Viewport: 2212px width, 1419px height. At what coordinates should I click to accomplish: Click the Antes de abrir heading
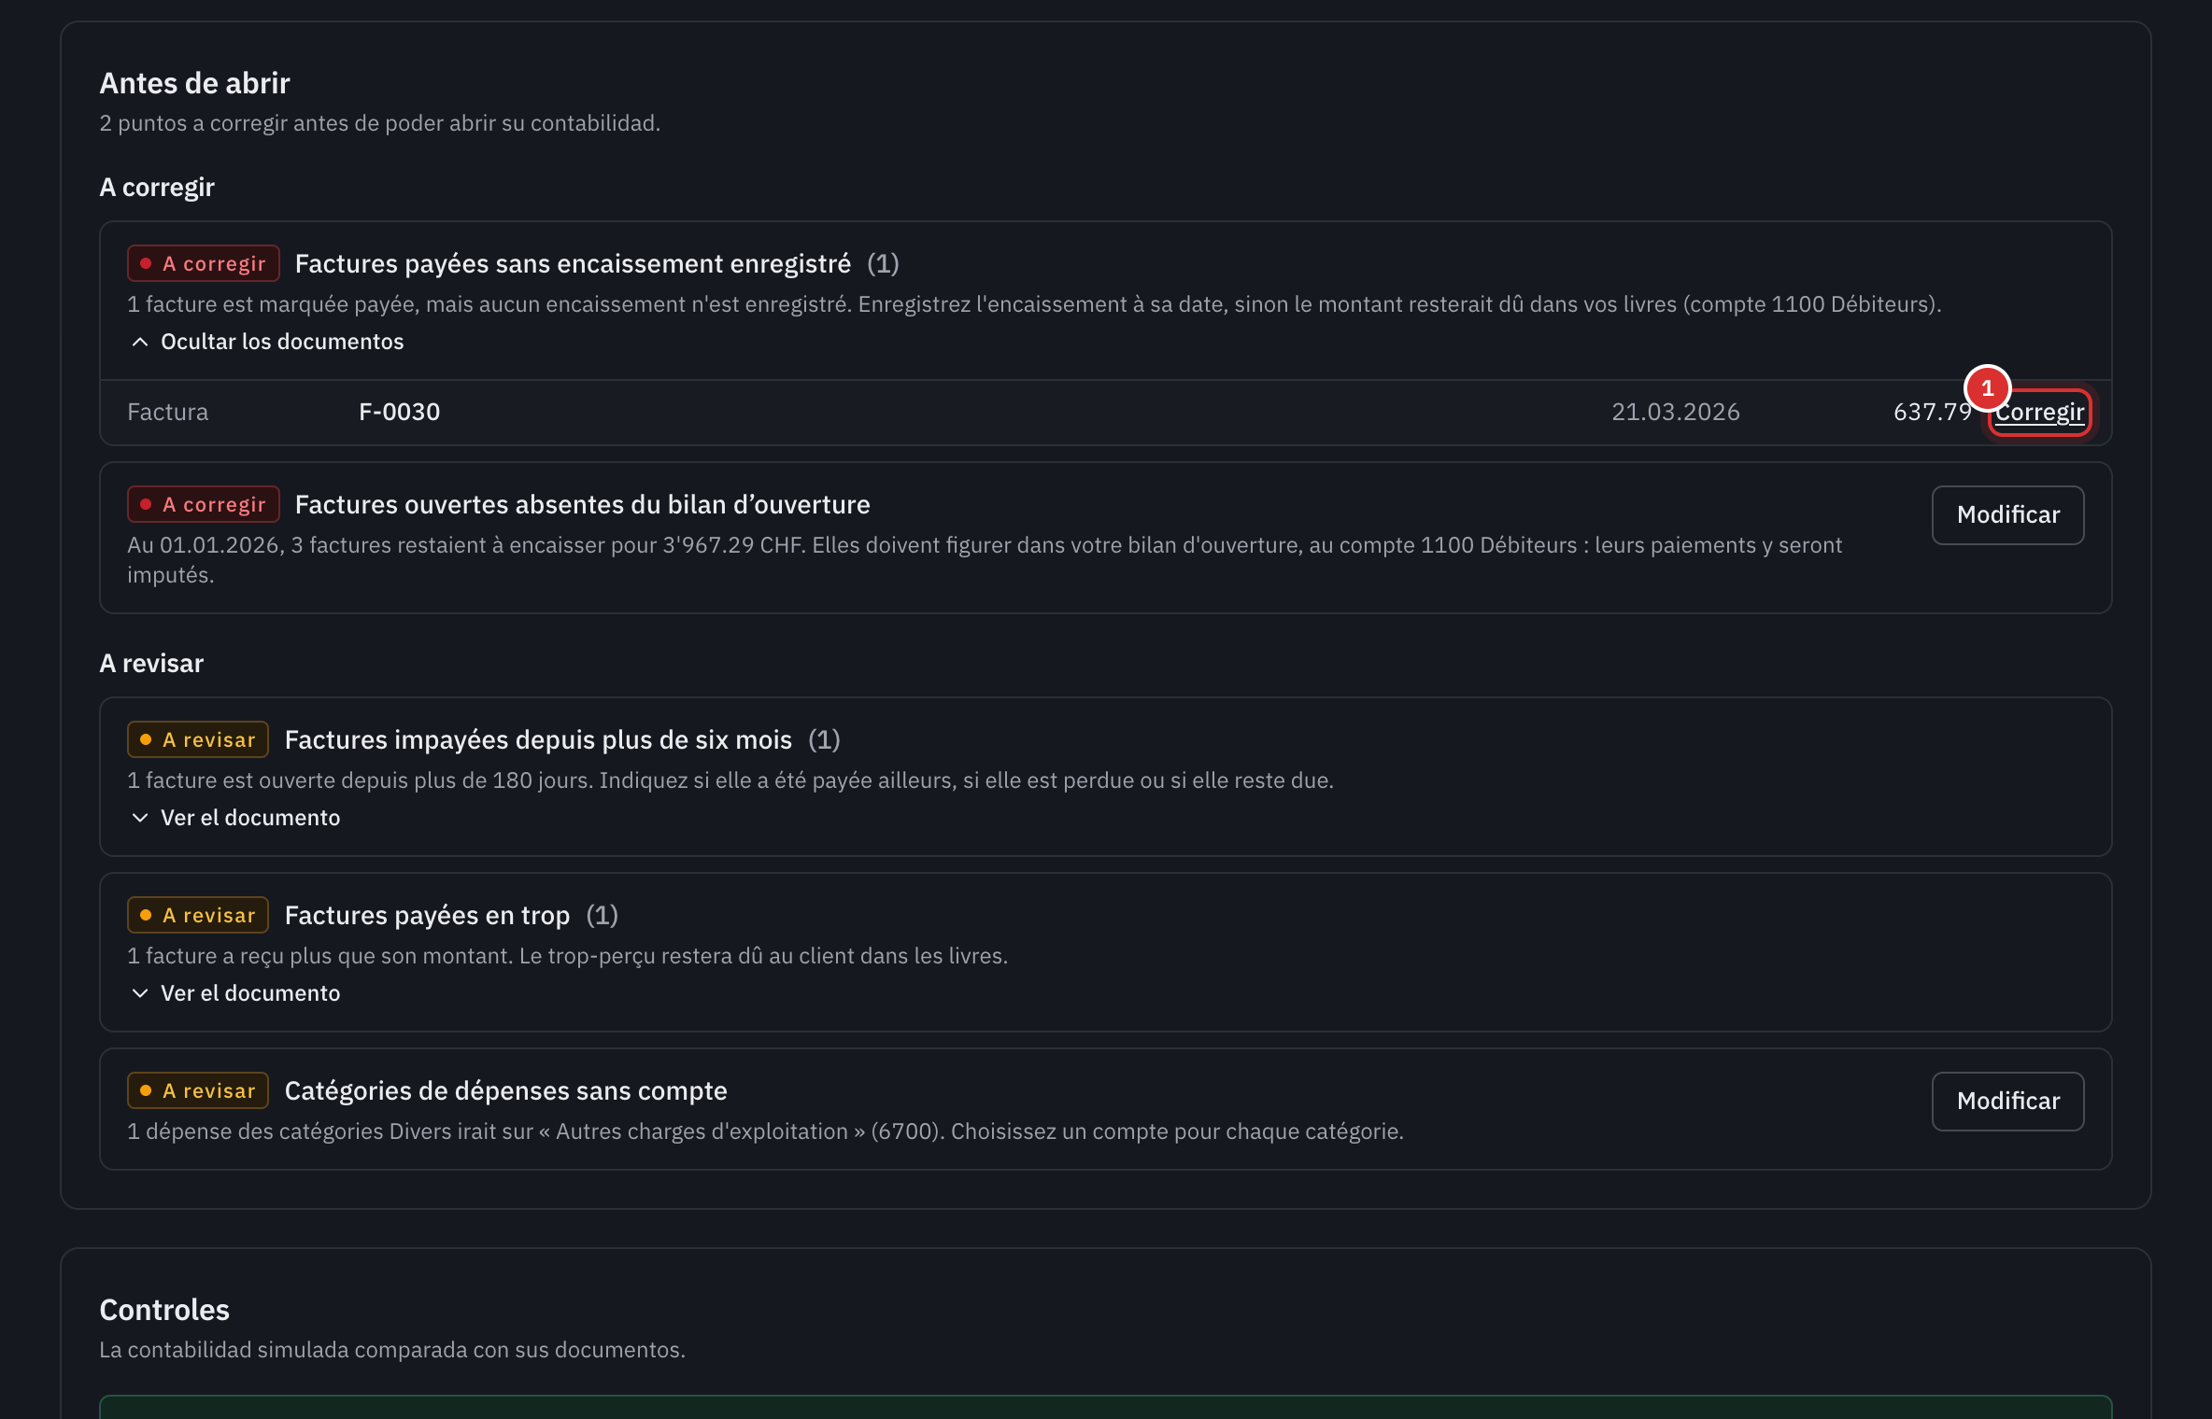pos(194,83)
